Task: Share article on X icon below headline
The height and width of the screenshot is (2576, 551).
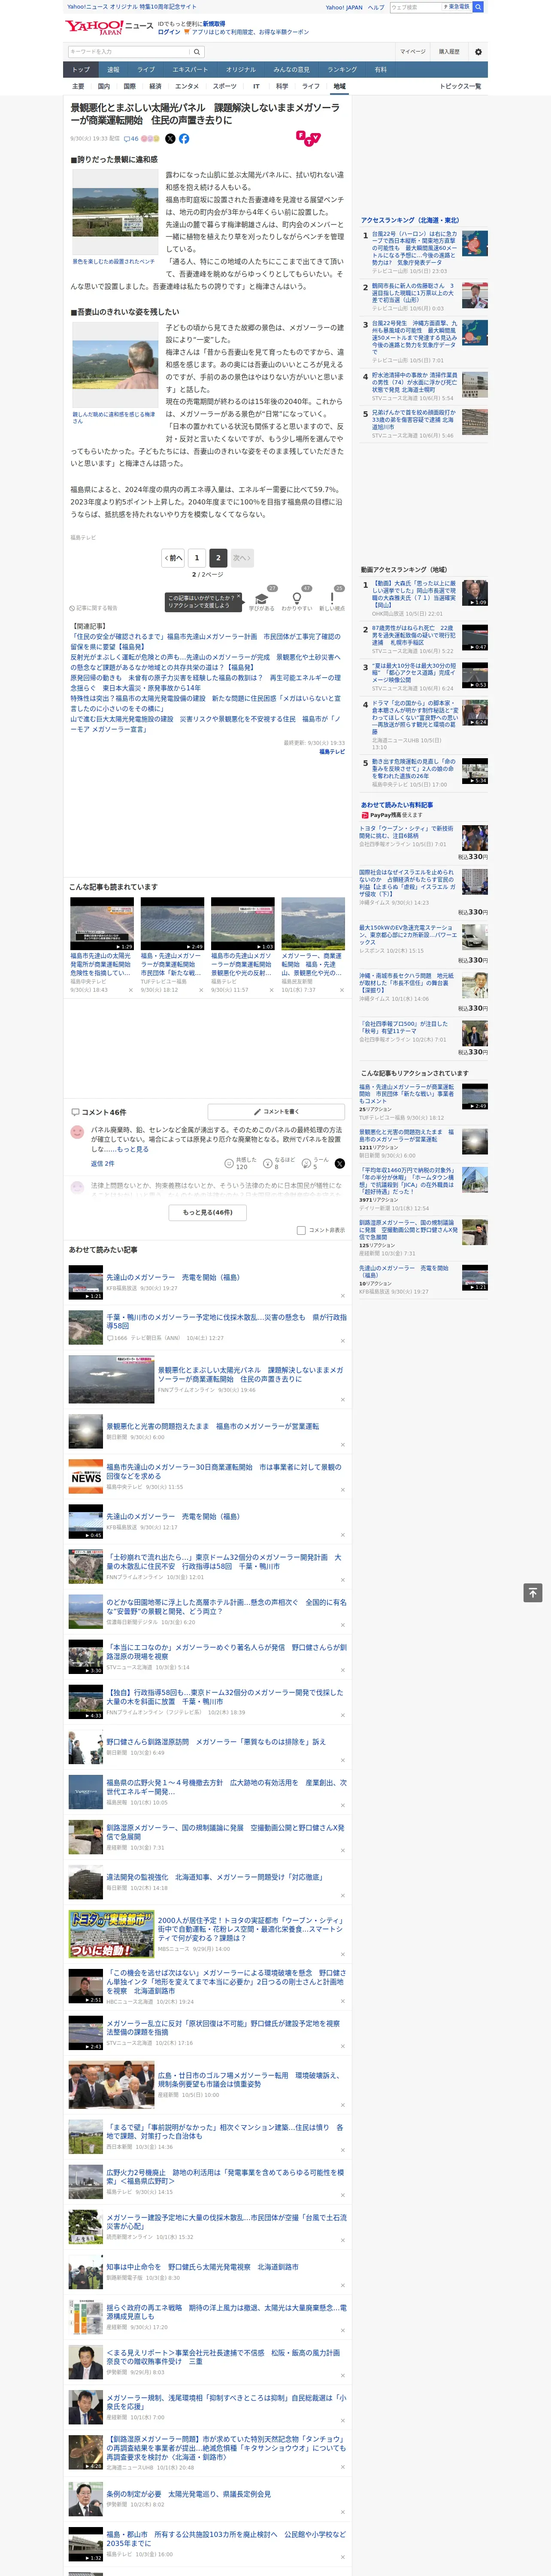Action: 170,139
